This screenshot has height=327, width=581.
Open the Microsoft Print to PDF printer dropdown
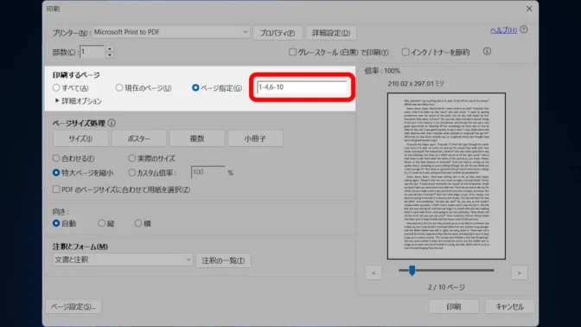[x=171, y=32]
